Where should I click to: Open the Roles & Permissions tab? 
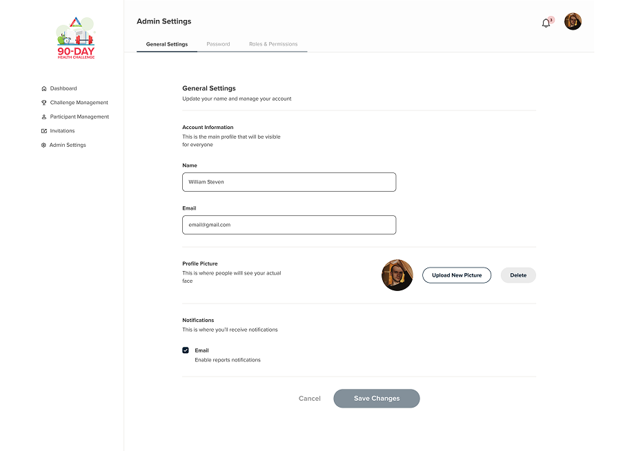click(273, 44)
